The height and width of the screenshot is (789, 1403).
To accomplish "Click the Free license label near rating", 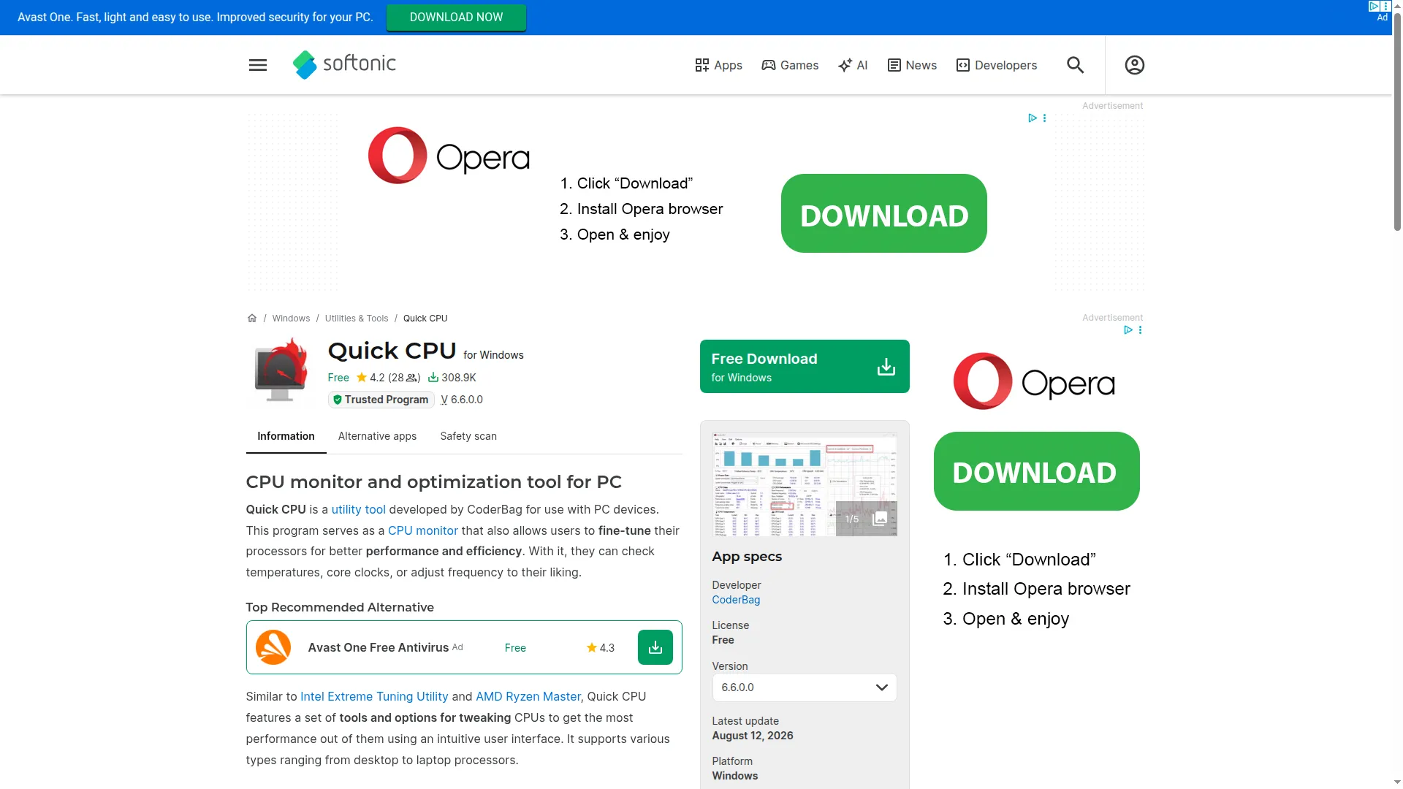I will (338, 378).
